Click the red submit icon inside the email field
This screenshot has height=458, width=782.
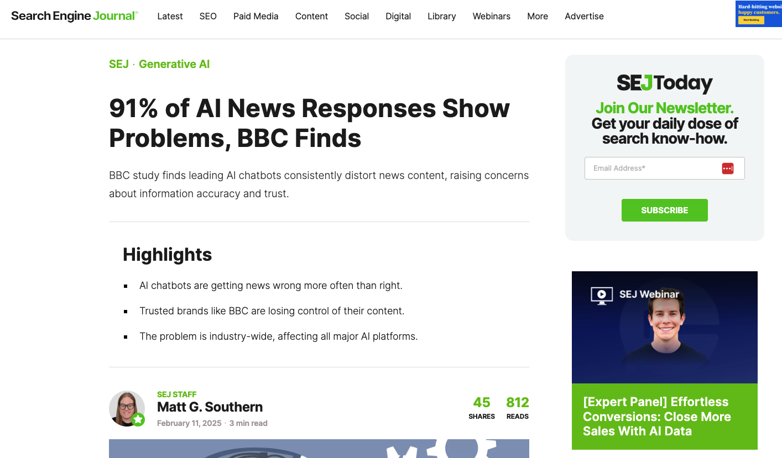[728, 168]
